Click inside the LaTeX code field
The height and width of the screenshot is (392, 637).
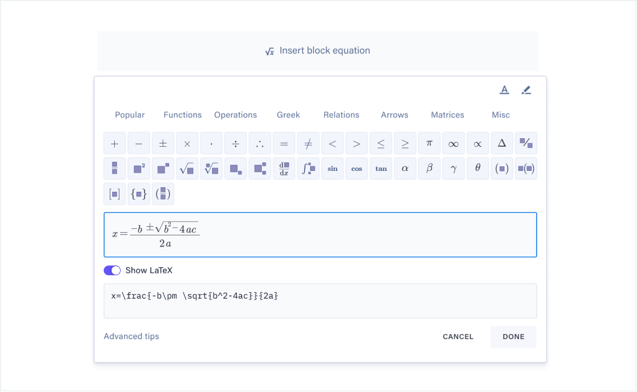tap(320, 300)
